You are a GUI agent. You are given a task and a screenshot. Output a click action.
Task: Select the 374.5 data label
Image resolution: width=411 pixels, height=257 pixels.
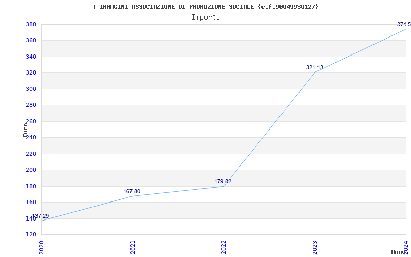(x=404, y=24)
